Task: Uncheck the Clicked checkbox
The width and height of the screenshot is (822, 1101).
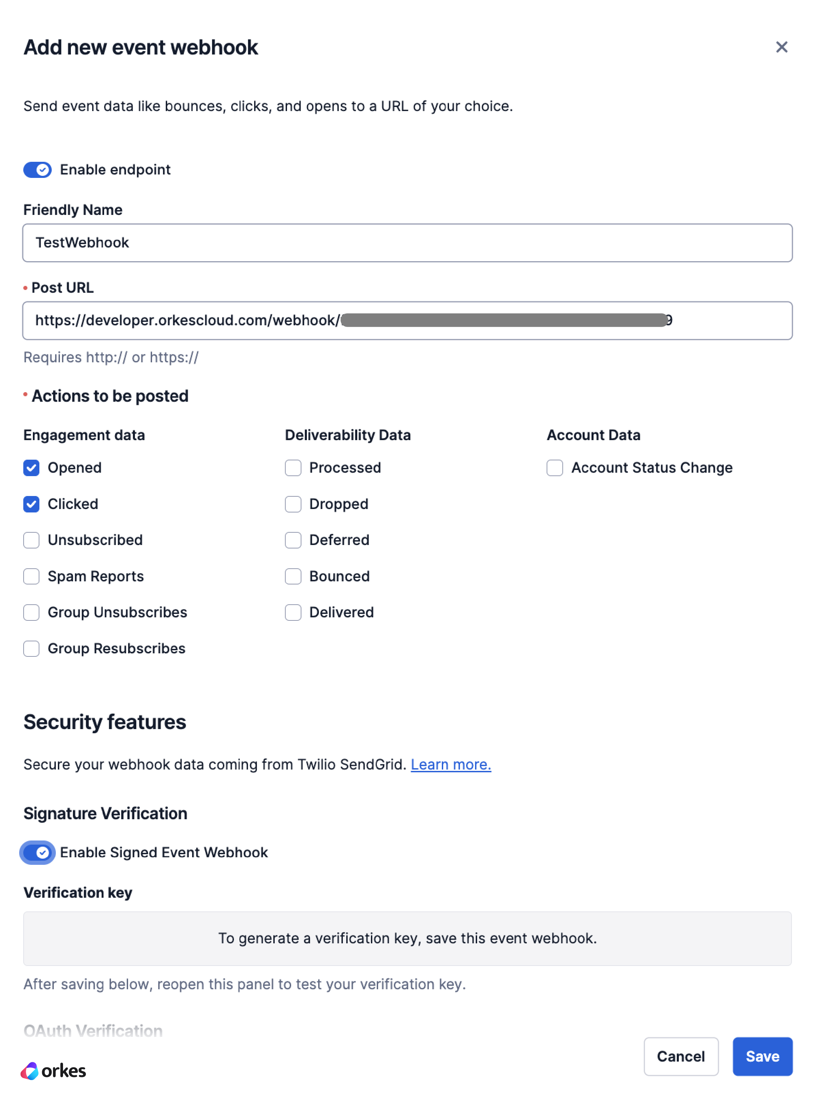Action: [31, 504]
